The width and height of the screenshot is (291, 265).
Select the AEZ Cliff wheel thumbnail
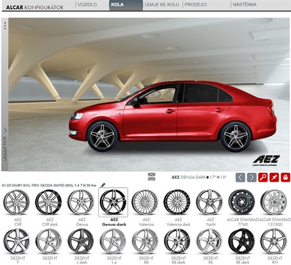click(x=17, y=202)
